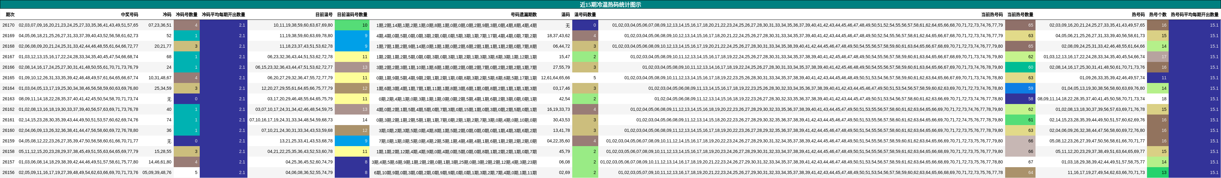Select period cell 26158
This screenshot has height=178, width=1221.
pos(8,151)
